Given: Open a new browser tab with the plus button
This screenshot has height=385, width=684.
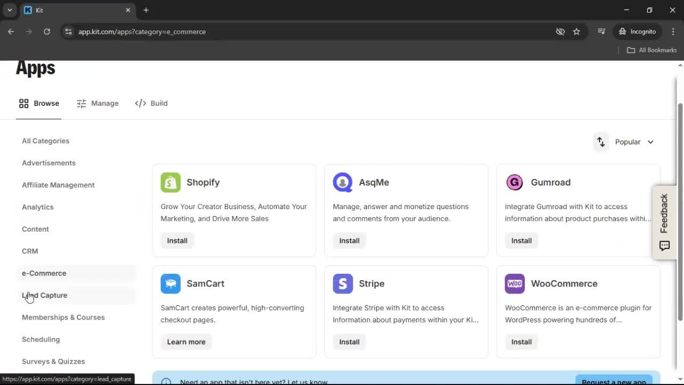Looking at the screenshot, I should 146,10.
